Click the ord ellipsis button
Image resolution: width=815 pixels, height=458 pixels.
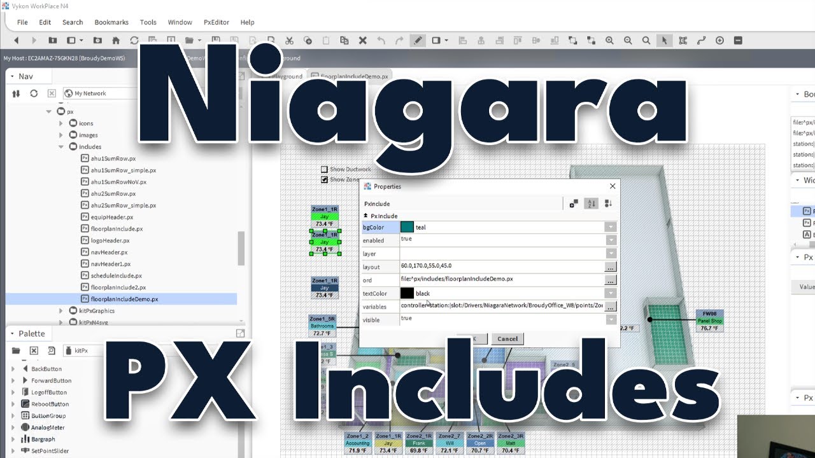tap(611, 280)
